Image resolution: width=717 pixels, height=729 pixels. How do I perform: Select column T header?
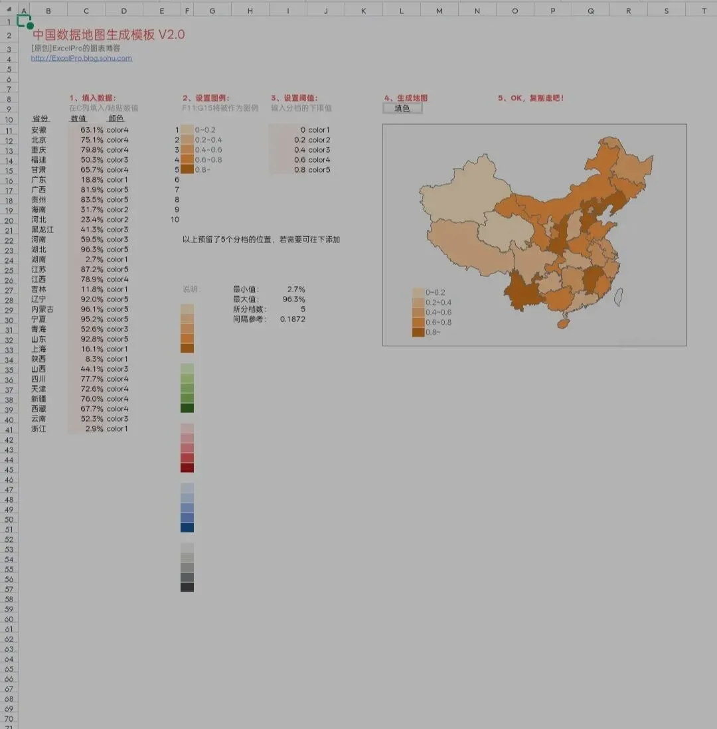(704, 11)
